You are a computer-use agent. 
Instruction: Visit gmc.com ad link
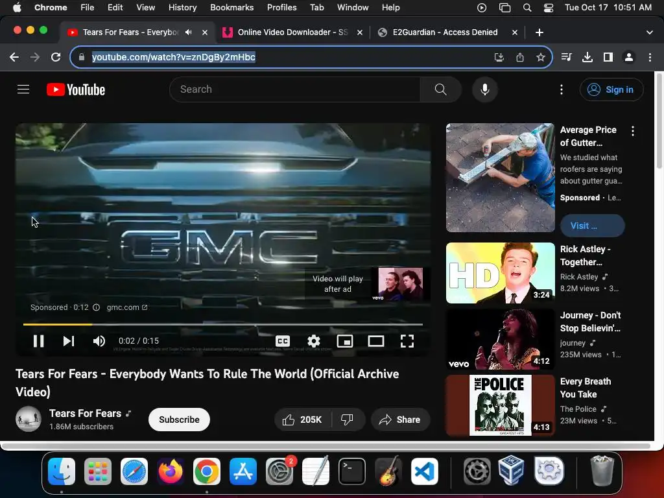click(126, 307)
